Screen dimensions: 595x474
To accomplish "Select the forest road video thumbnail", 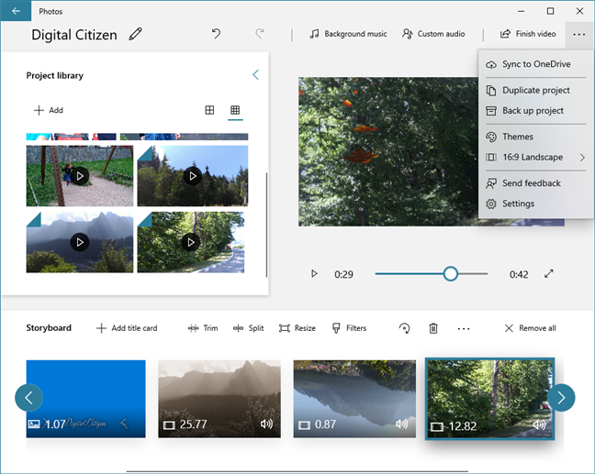I will tap(191, 242).
